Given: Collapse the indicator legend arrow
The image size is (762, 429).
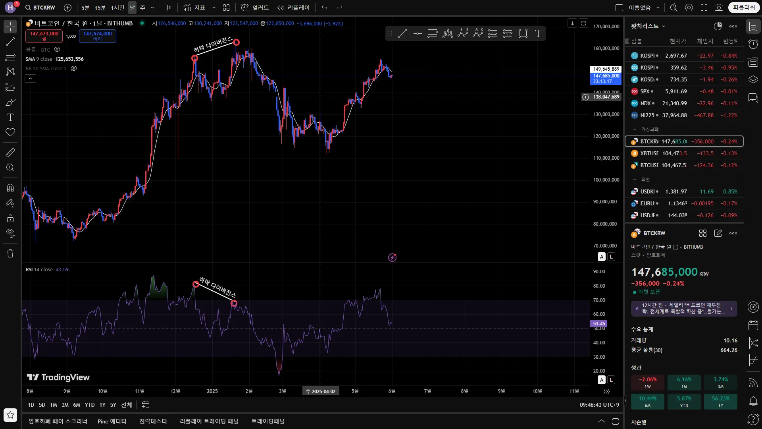Looking at the screenshot, I should click(x=31, y=79).
